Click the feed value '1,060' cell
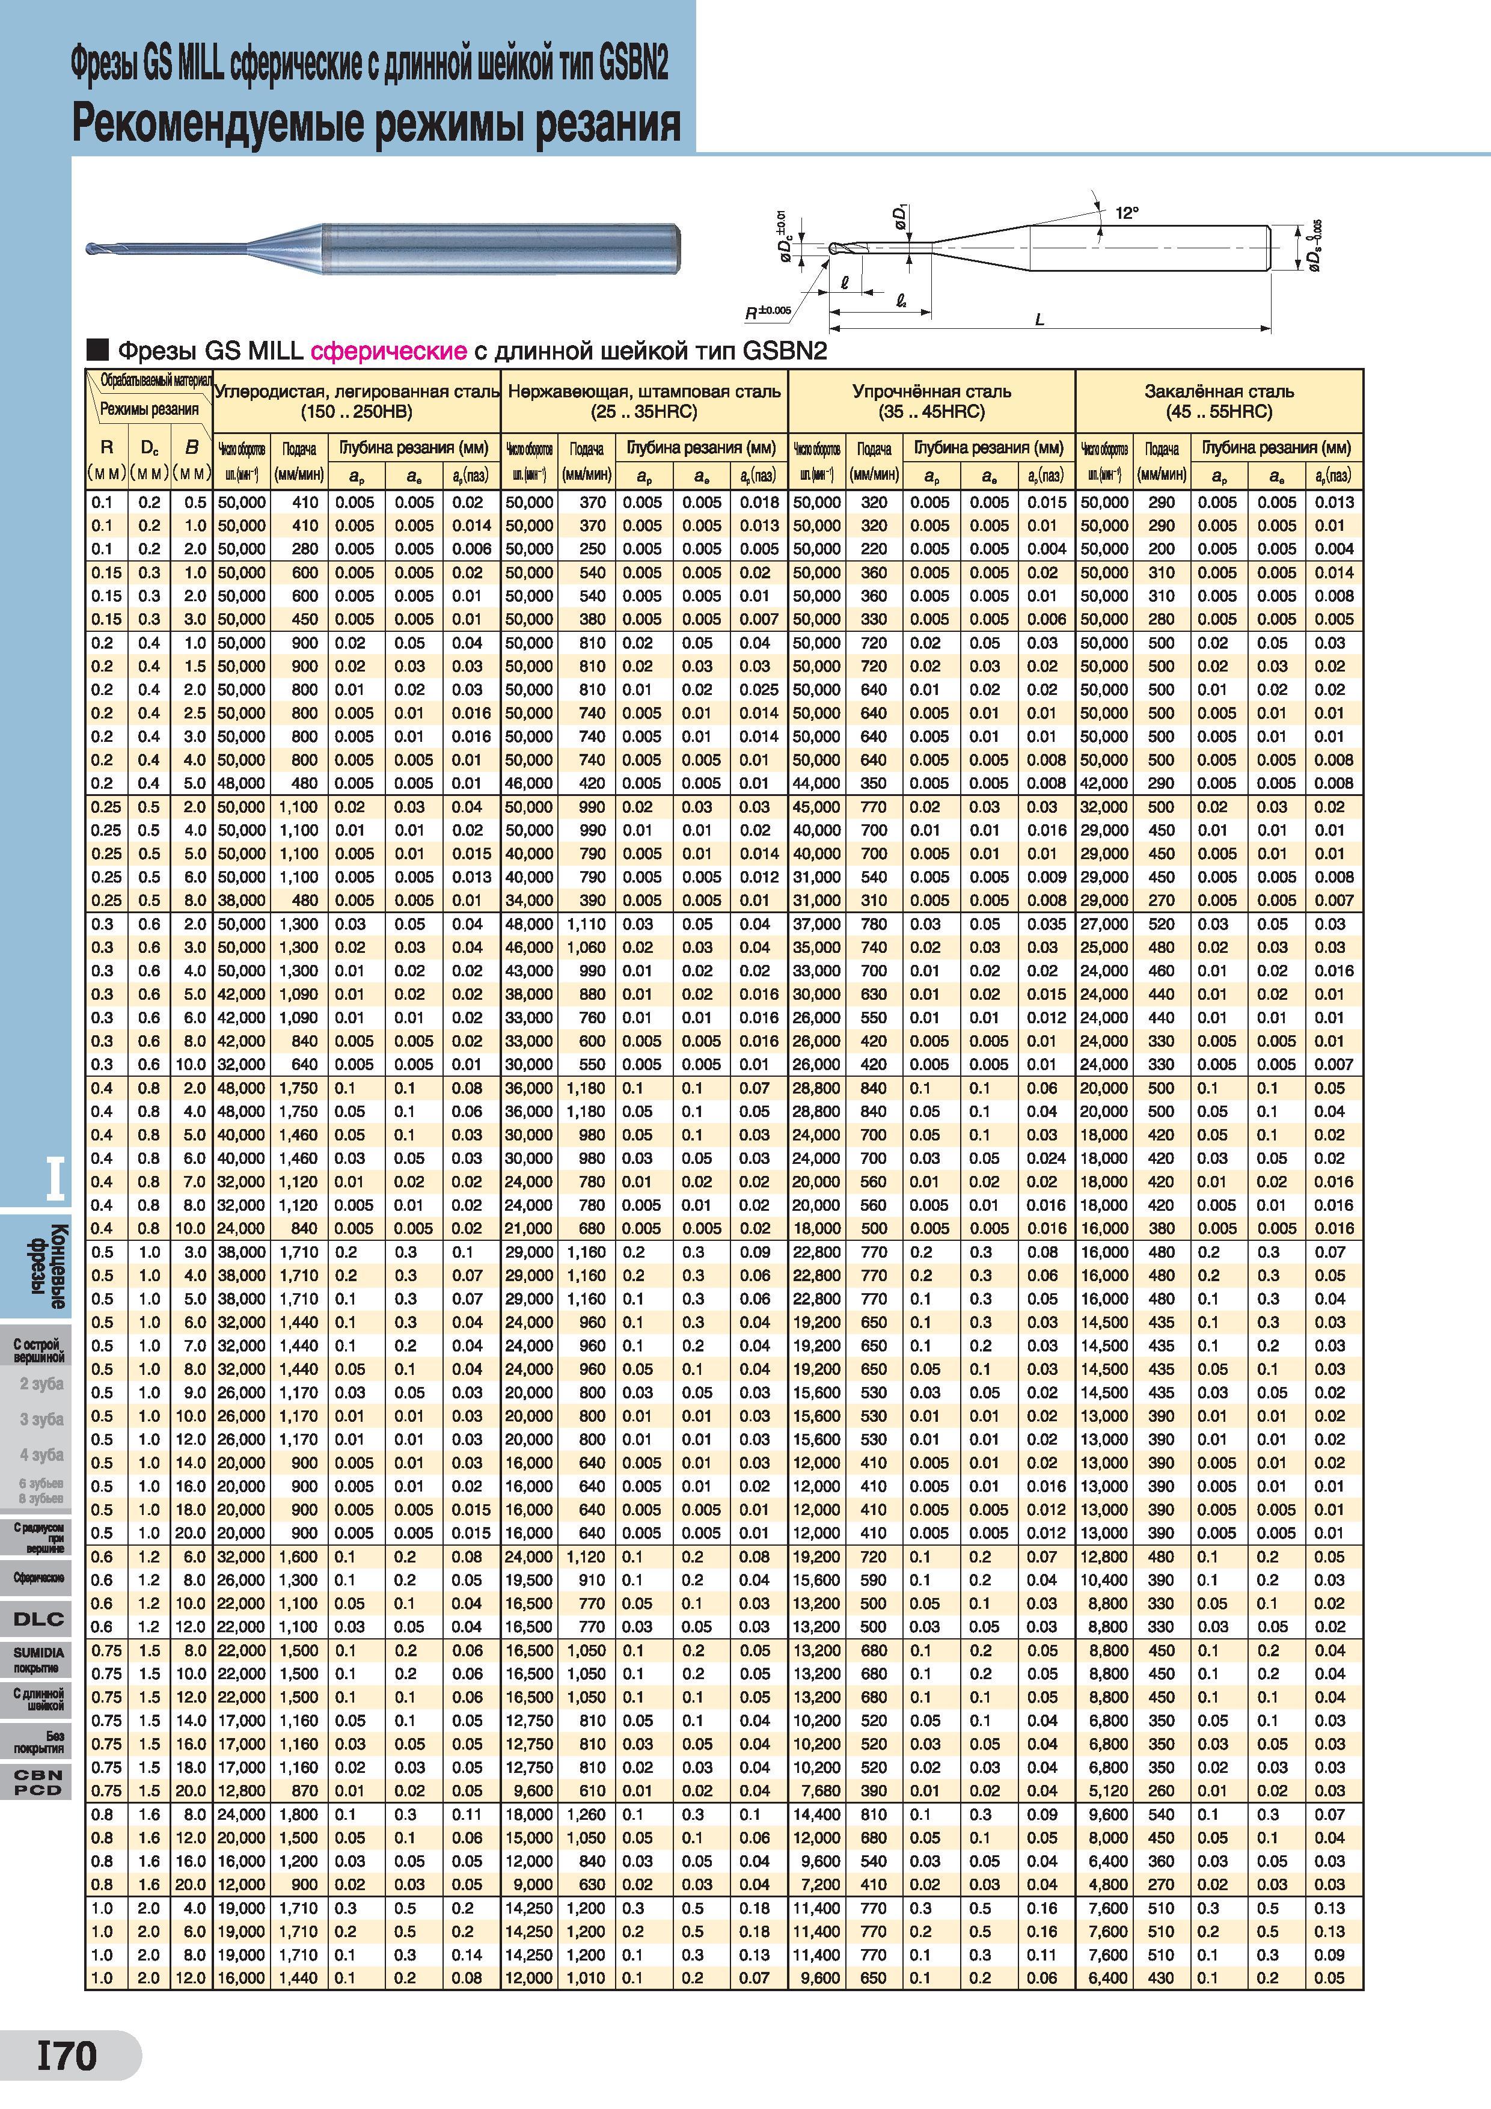This screenshot has height=2109, width=1491. pyautogui.click(x=586, y=947)
